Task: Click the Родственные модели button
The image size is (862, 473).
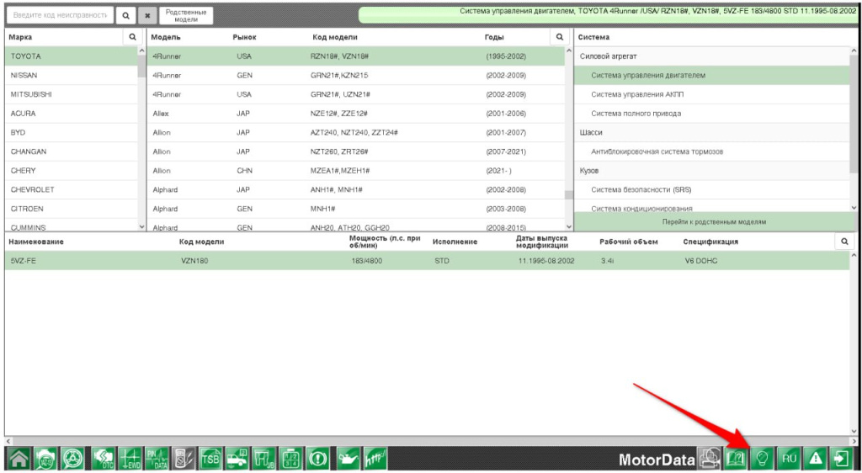Action: coord(186,15)
